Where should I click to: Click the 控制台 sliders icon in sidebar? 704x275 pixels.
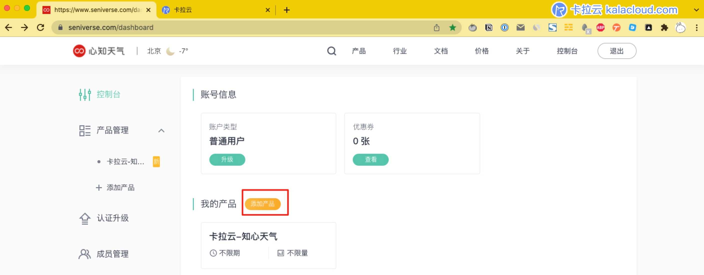85,95
